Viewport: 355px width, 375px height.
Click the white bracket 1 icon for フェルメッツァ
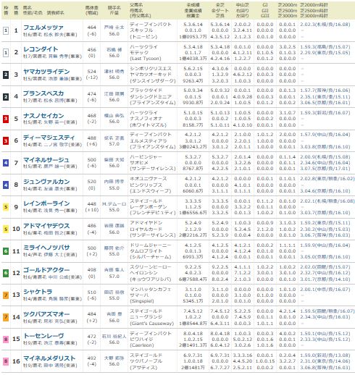[6, 30]
